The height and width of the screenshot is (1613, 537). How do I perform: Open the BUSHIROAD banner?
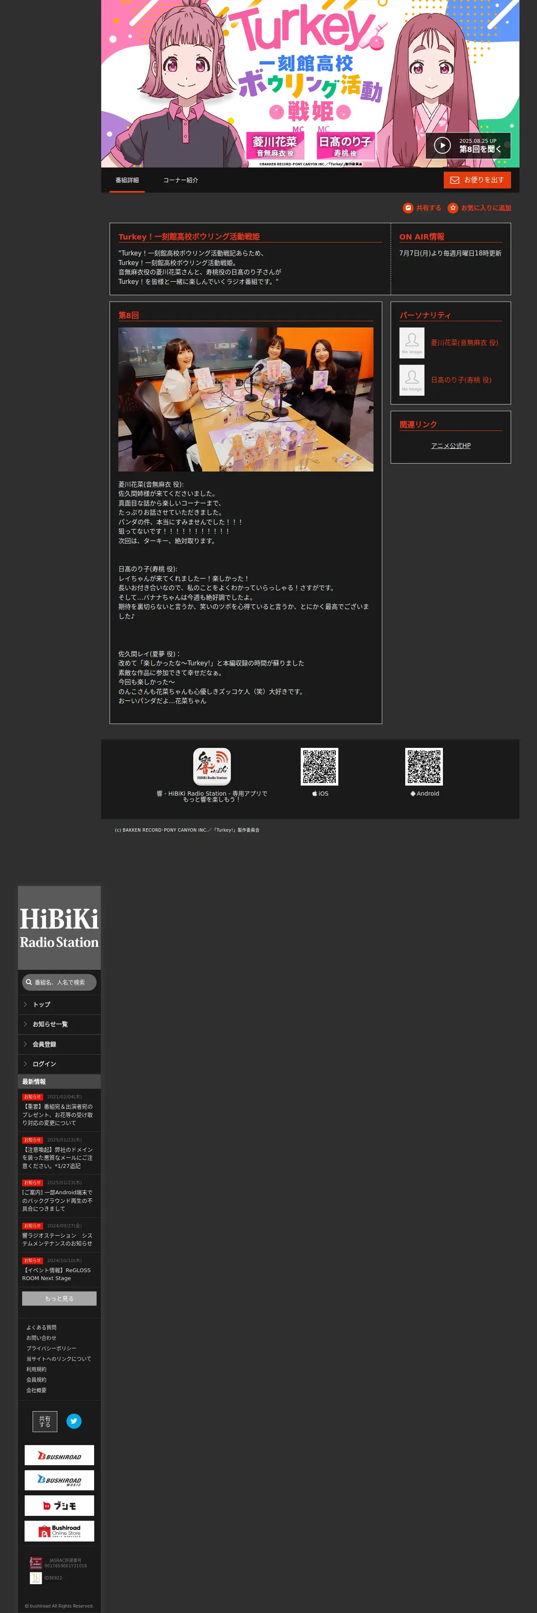click(x=59, y=1455)
